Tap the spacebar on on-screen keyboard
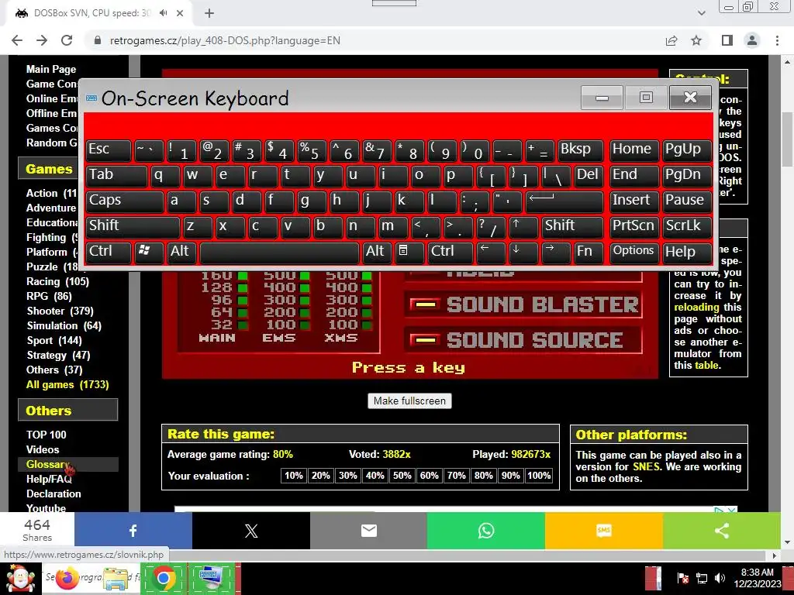This screenshot has width=794, height=595. [279, 252]
